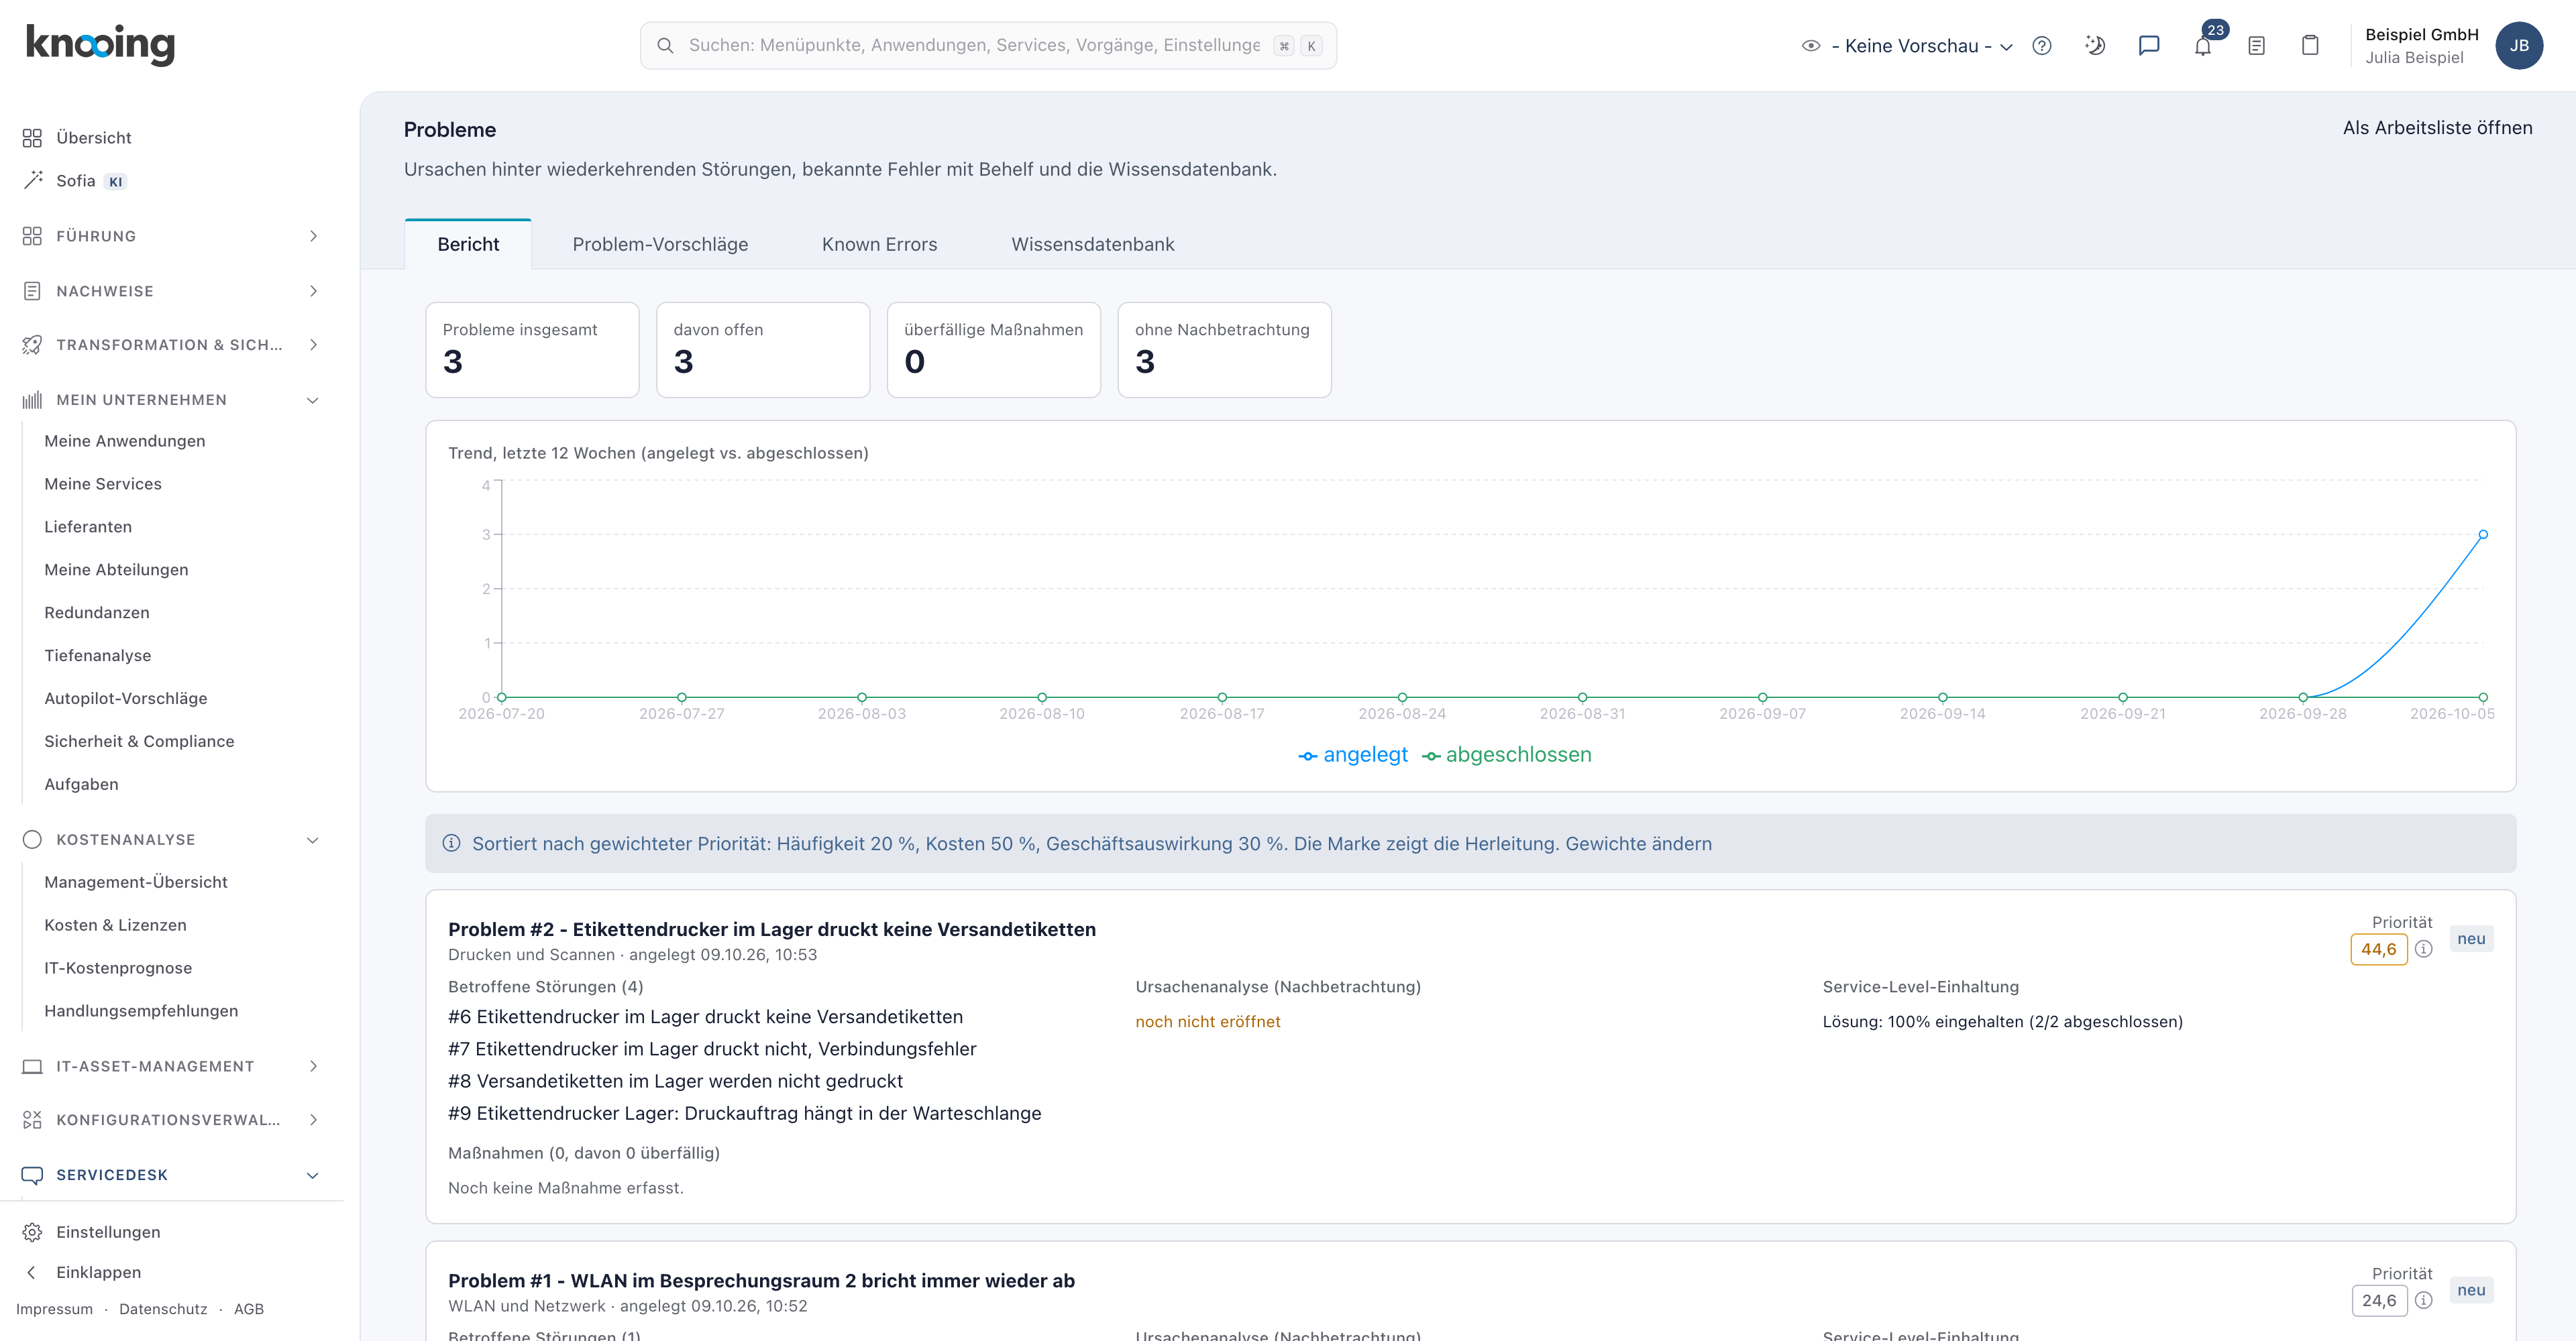
Task: Collapse the KOSTENANALYSE section
Action: 172,839
